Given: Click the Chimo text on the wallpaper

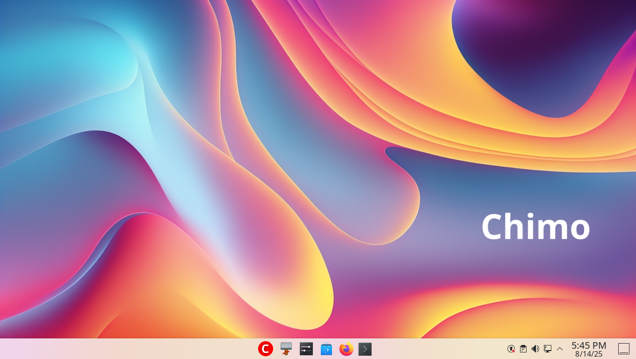Looking at the screenshot, I should [535, 227].
